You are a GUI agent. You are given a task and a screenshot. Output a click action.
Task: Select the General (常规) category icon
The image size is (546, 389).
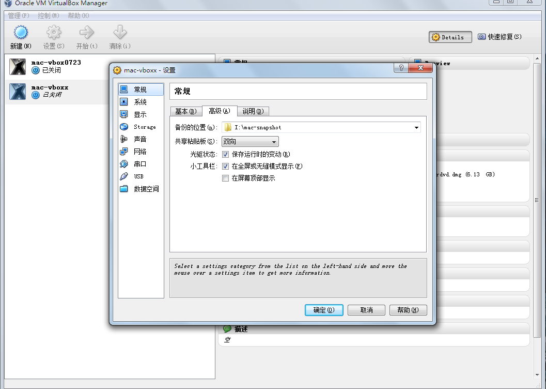[x=123, y=89]
